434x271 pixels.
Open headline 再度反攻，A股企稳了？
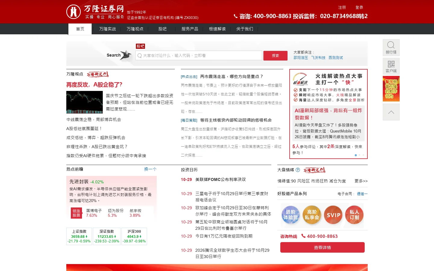coord(94,85)
